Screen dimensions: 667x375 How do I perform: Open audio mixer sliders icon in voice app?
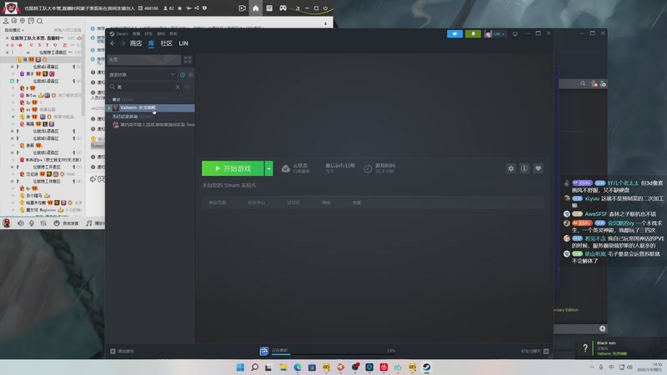tap(43, 223)
